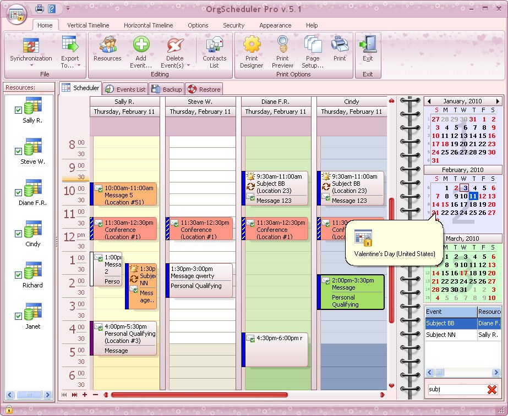Select Sally's 10:00am Message 5 event
Image resolution: width=508 pixels, height=416 pixels.
pyautogui.click(x=123, y=194)
